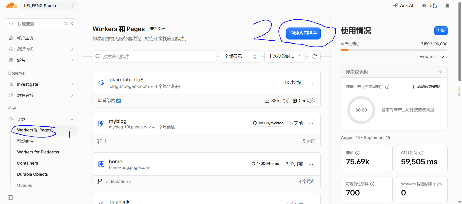Focus the 搜索应用程序 search field
The height and width of the screenshot is (204, 462).
(x=155, y=56)
